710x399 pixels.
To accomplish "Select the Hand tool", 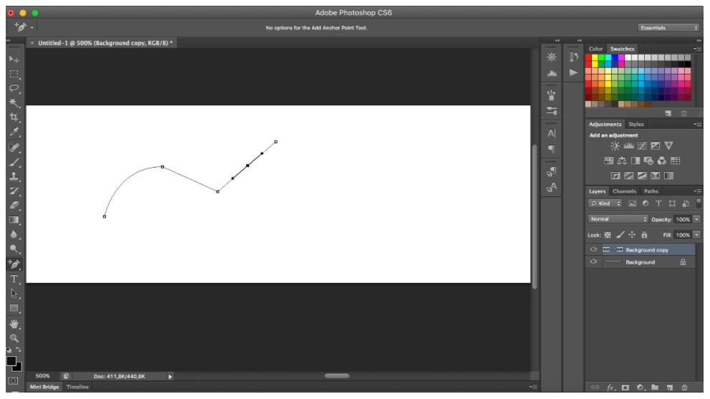I will tap(14, 324).
